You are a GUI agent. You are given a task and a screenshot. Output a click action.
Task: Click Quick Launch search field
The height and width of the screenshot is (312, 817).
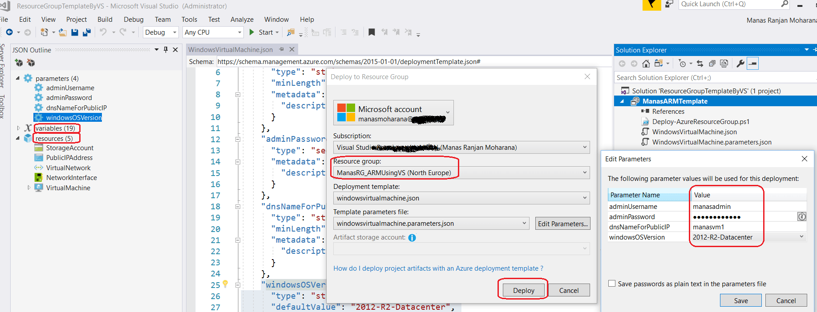pyautogui.click(x=730, y=4)
